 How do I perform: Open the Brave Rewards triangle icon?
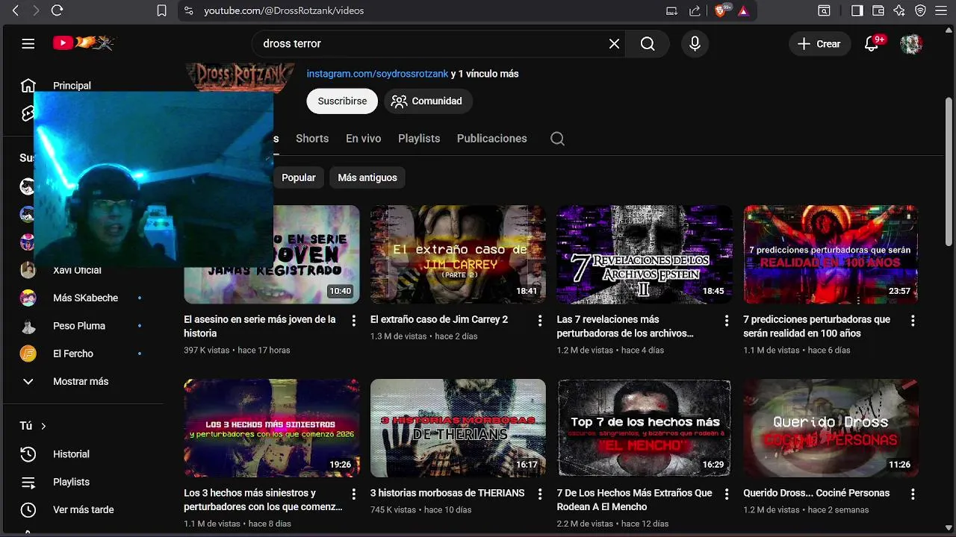pos(743,10)
